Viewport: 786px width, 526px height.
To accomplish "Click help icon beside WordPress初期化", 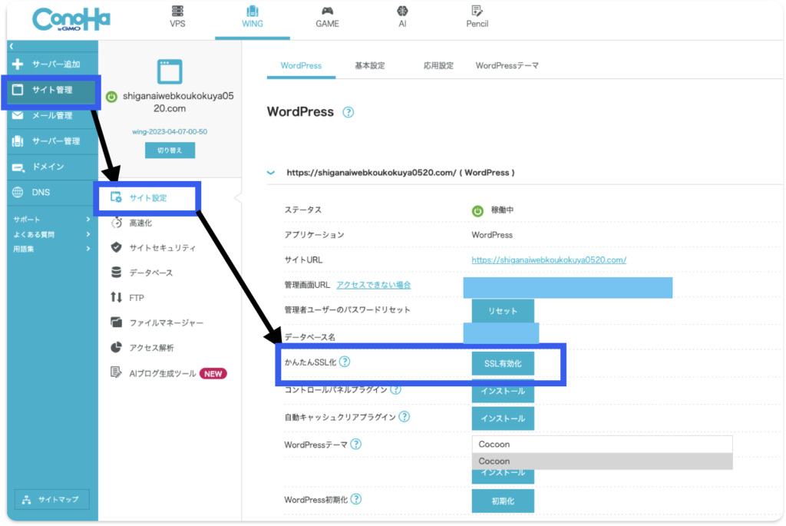I will click(356, 499).
